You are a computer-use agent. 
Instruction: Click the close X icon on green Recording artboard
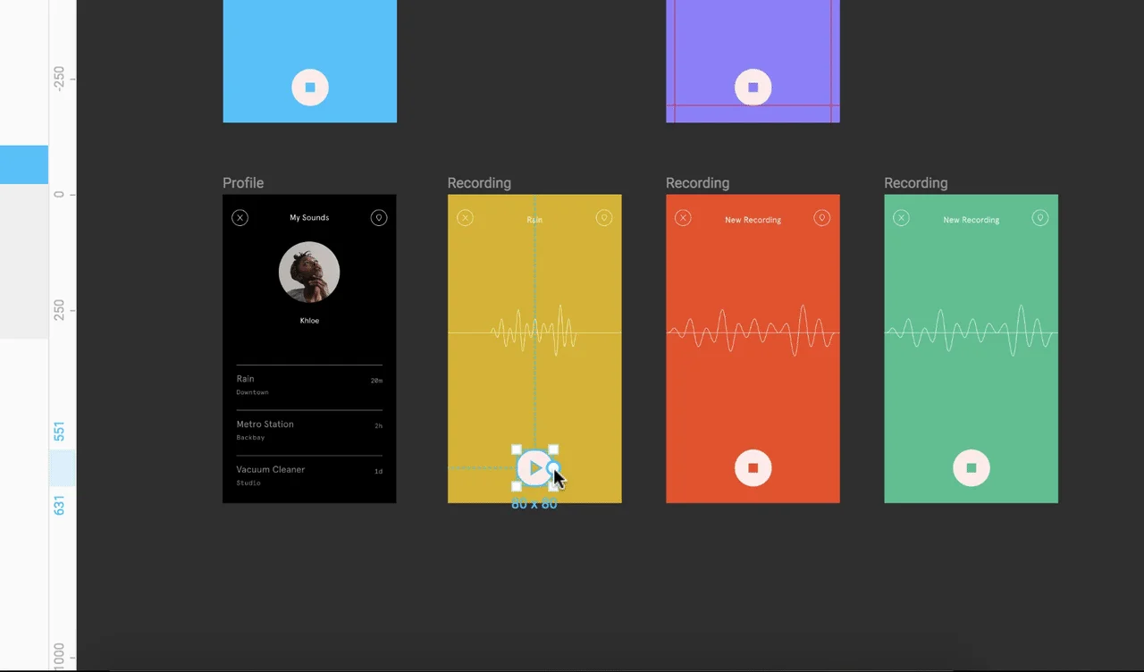[x=901, y=218]
